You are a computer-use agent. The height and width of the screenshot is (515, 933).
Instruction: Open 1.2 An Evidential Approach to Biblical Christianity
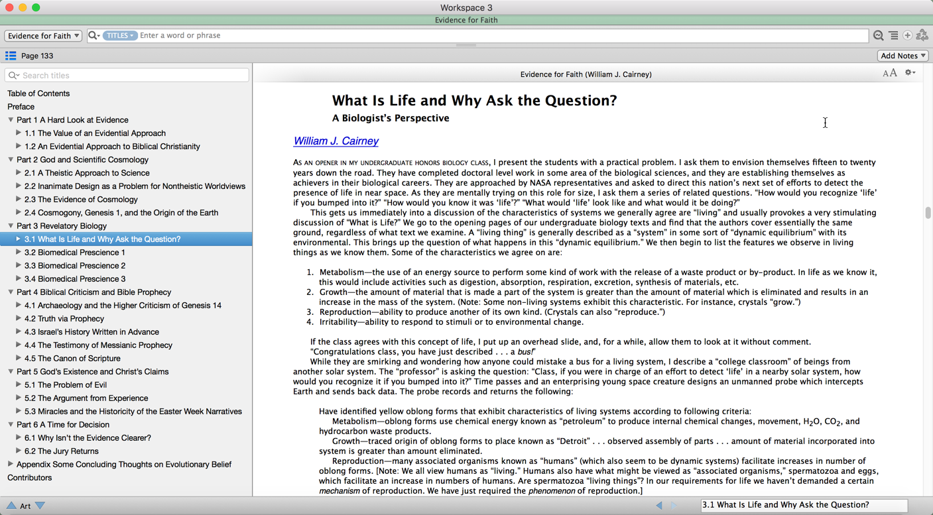point(112,146)
